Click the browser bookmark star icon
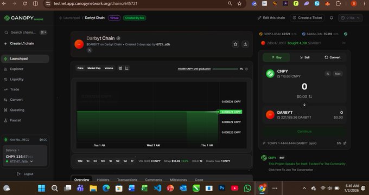 pos(239,4)
